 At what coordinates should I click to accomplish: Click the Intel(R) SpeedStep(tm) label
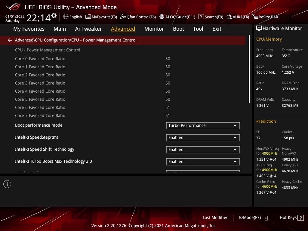36,137
